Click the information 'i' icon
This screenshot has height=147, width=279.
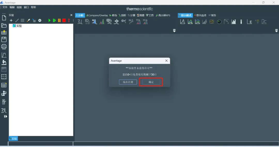[241, 22]
